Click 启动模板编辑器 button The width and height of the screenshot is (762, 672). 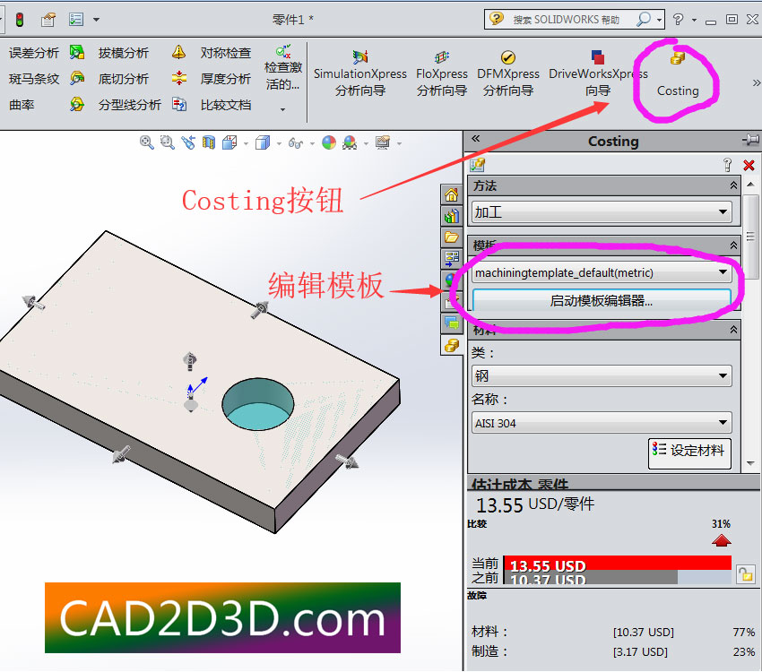point(602,300)
